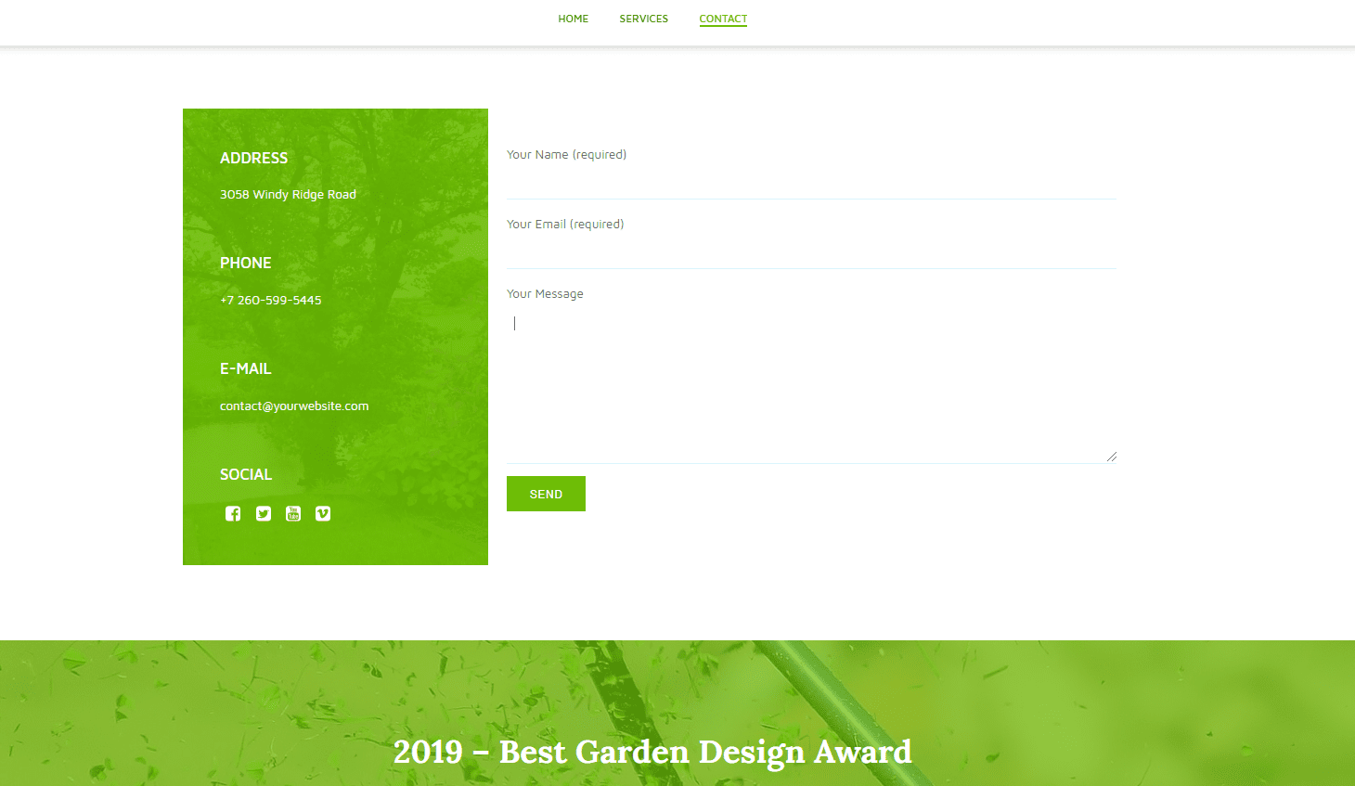The image size is (1355, 786).
Task: Focus the Your Email input field
Action: click(810, 251)
